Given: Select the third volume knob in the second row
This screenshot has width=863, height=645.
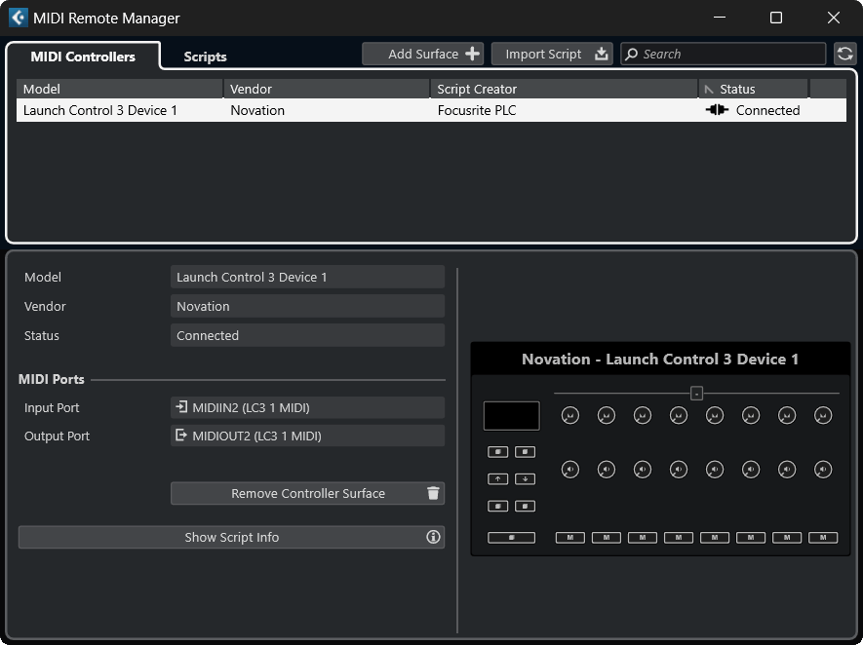Looking at the screenshot, I should click(x=643, y=470).
